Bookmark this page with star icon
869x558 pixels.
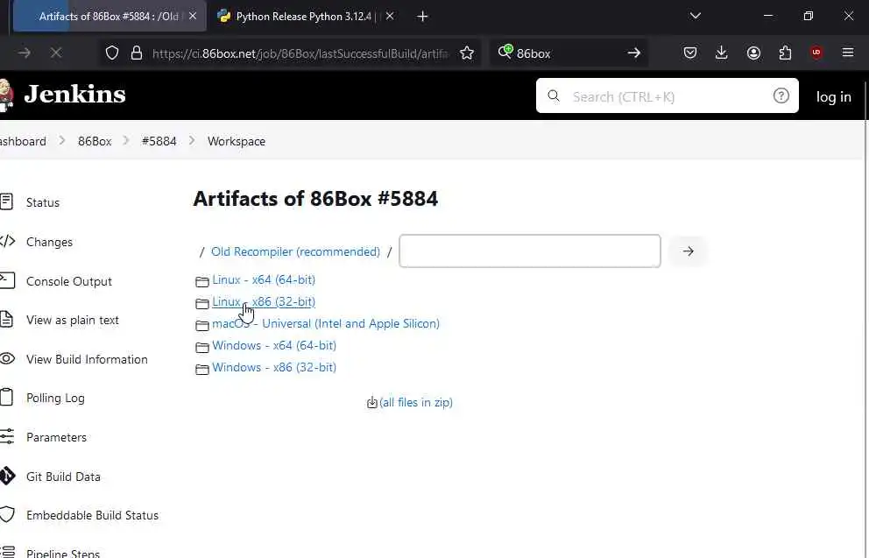click(467, 53)
